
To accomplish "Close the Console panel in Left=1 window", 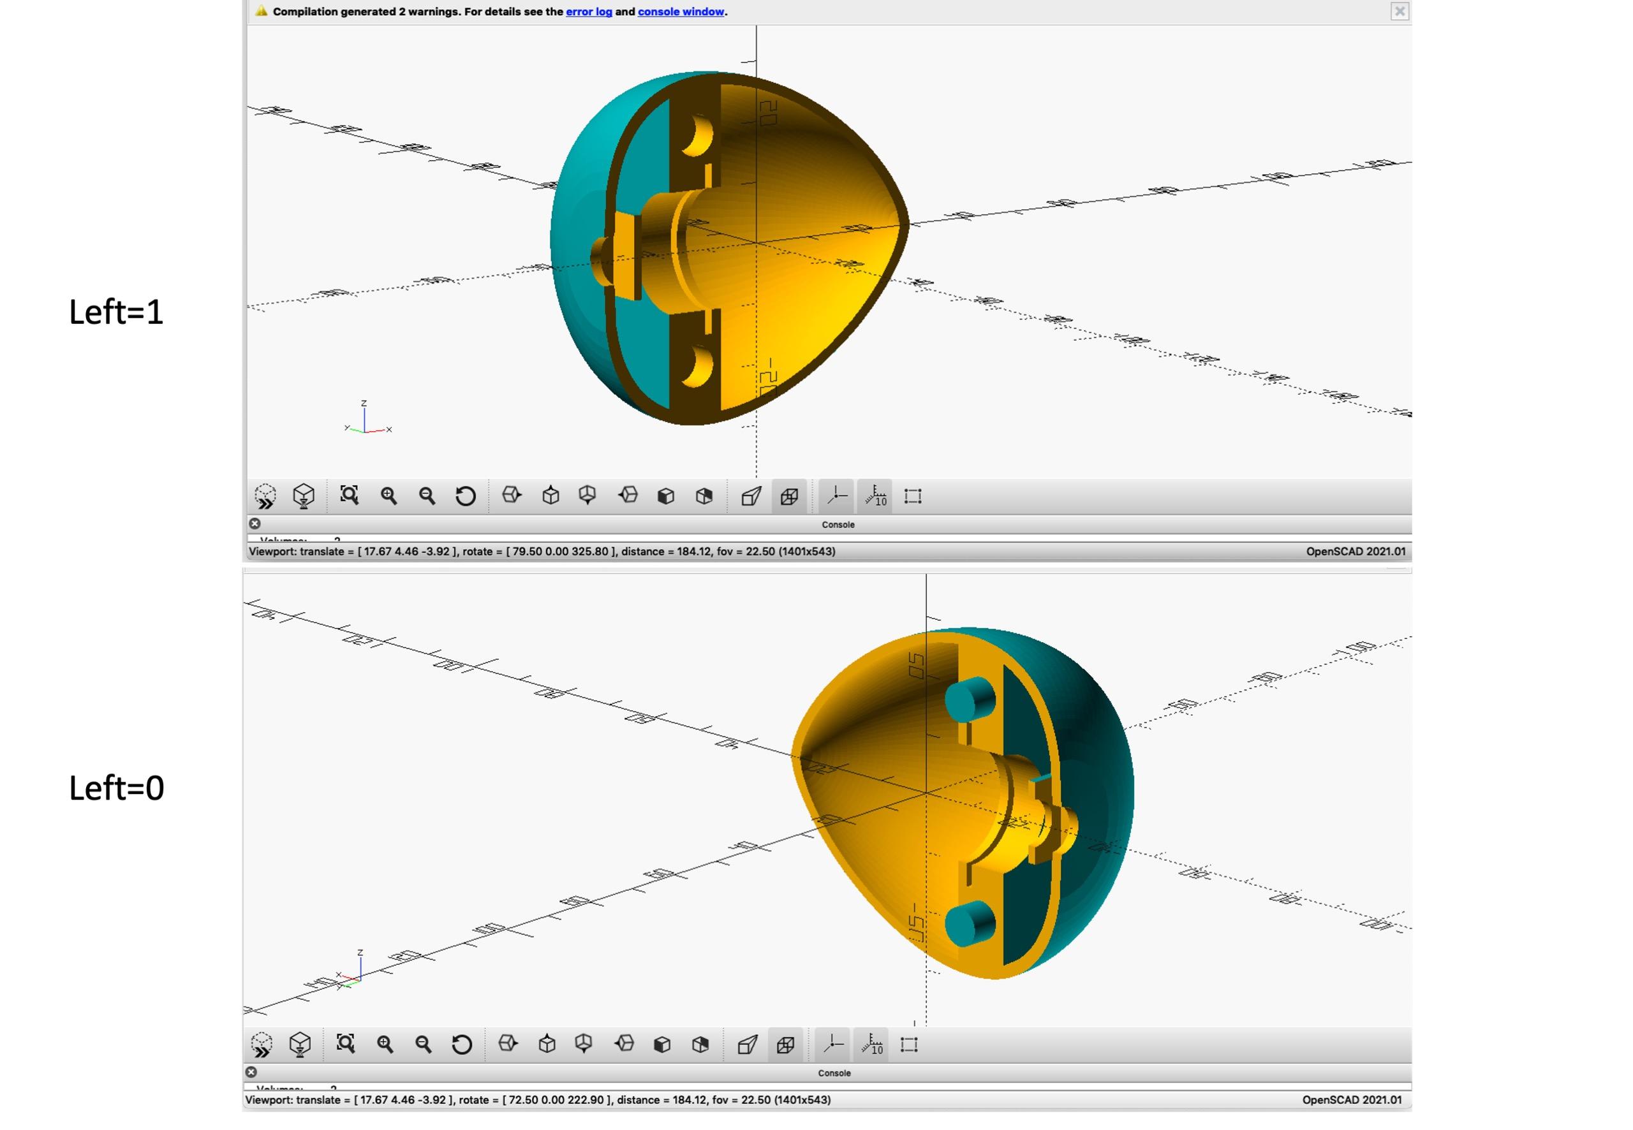I will [255, 524].
